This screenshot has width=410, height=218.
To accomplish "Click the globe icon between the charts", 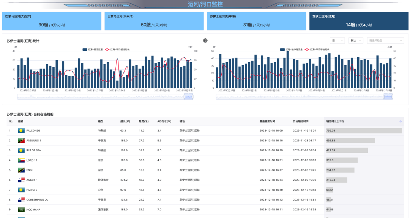I will [205, 41].
